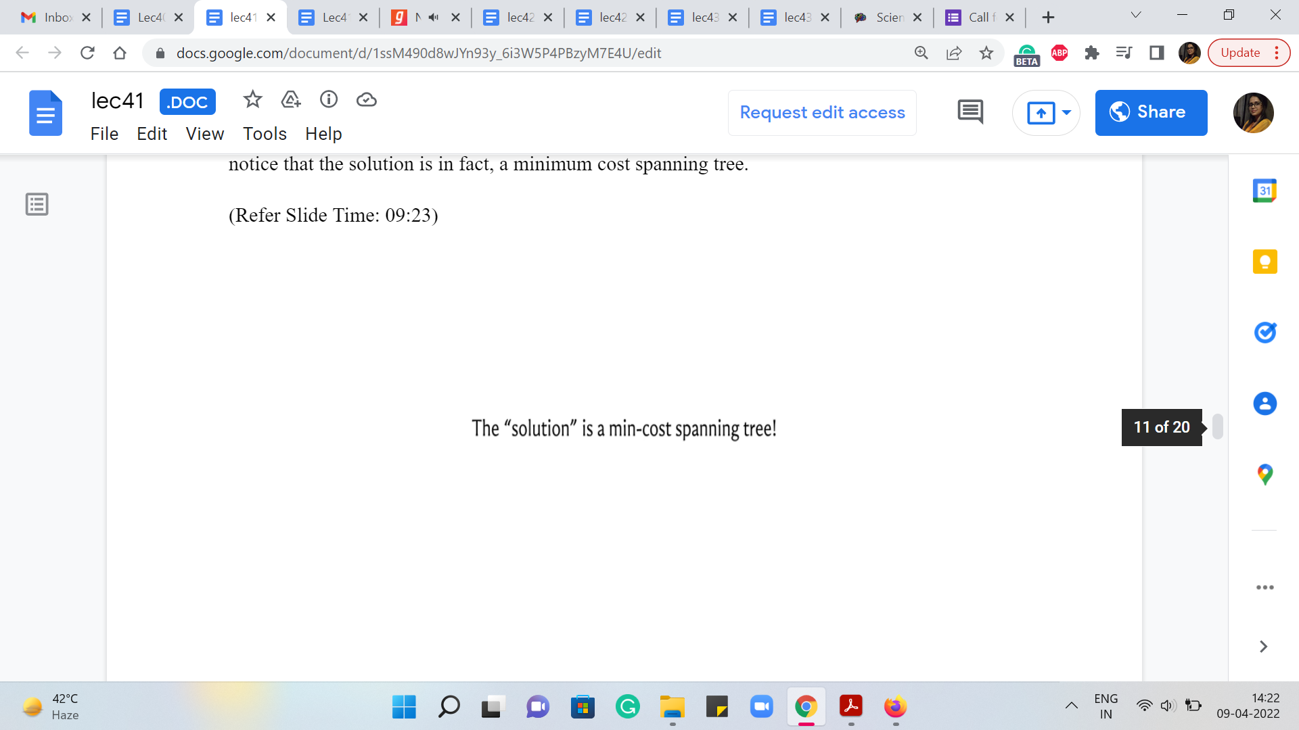
Task: Click the vertical scrollbar thumb
Action: tap(1217, 427)
